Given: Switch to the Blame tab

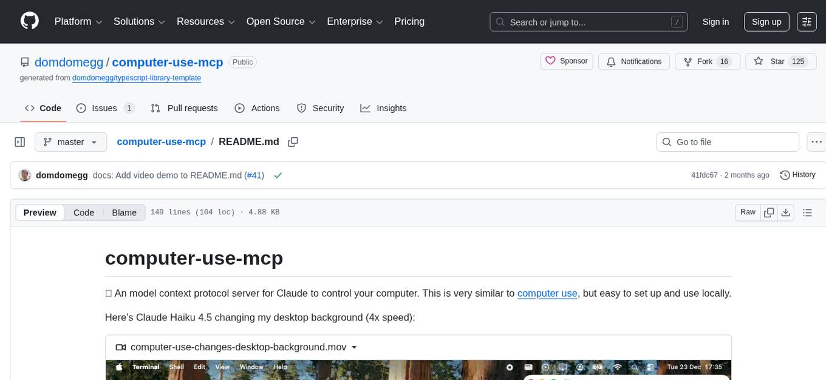Looking at the screenshot, I should point(124,212).
